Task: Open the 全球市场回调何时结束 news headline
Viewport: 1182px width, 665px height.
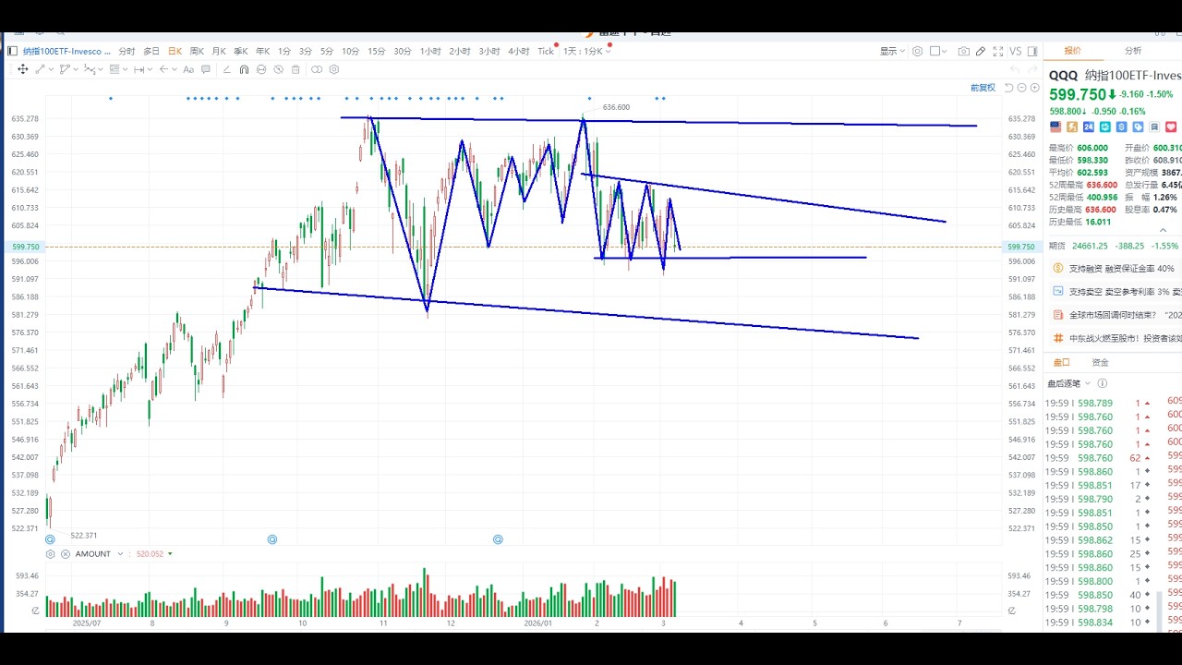Action: [x=1125, y=315]
